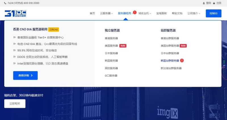Click hotline text 400 018 2080
The image size is (227, 120).
[x=31, y=3]
